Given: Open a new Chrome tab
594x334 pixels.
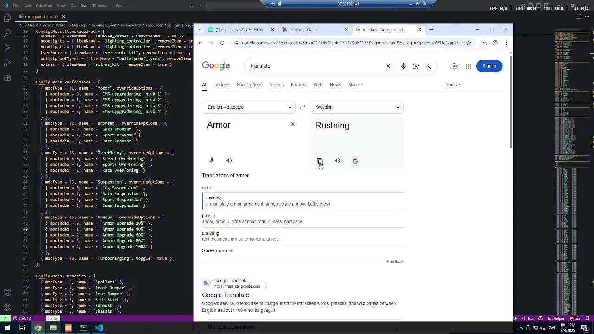Looking at the screenshot, I should [x=431, y=29].
